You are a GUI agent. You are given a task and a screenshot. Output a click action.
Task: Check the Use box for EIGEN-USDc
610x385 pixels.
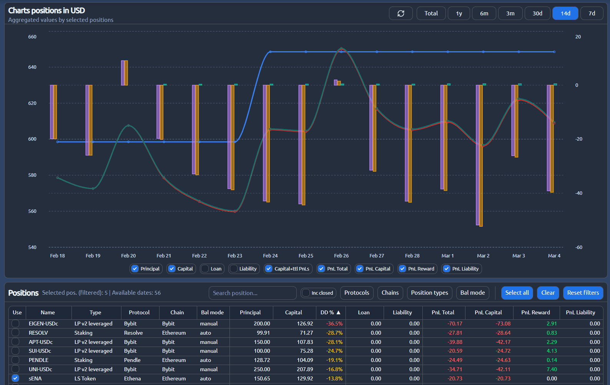[15, 324]
